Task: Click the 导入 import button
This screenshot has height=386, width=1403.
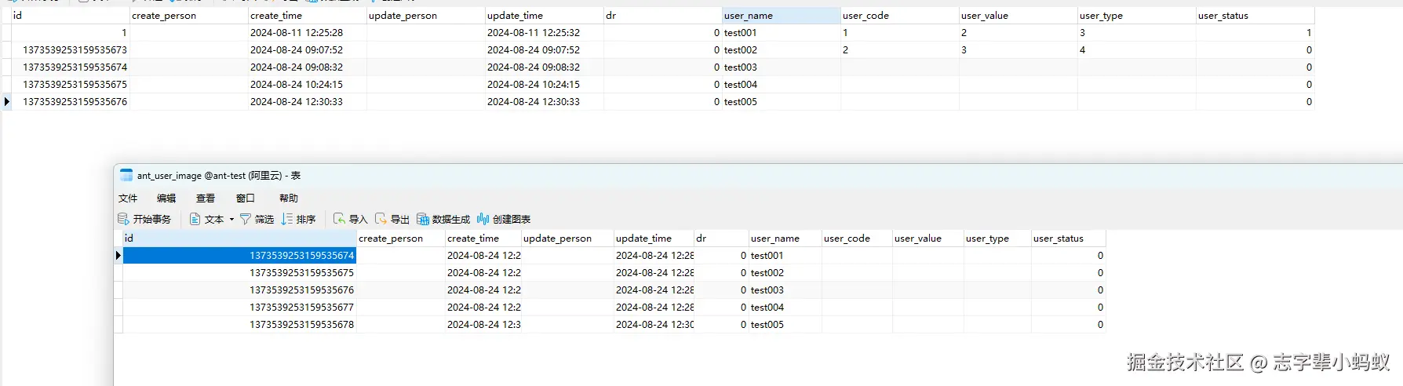Action: tap(350, 220)
